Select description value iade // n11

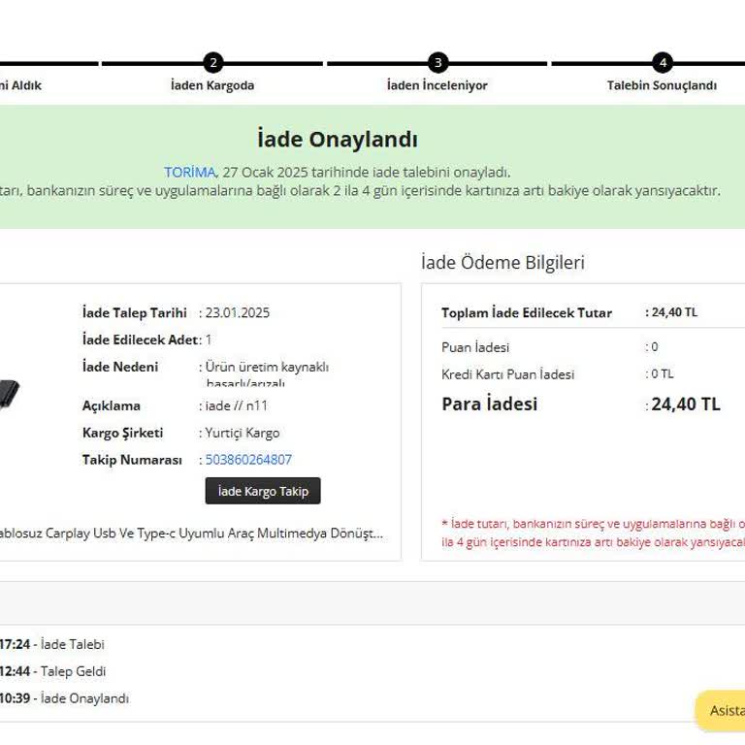236,405
